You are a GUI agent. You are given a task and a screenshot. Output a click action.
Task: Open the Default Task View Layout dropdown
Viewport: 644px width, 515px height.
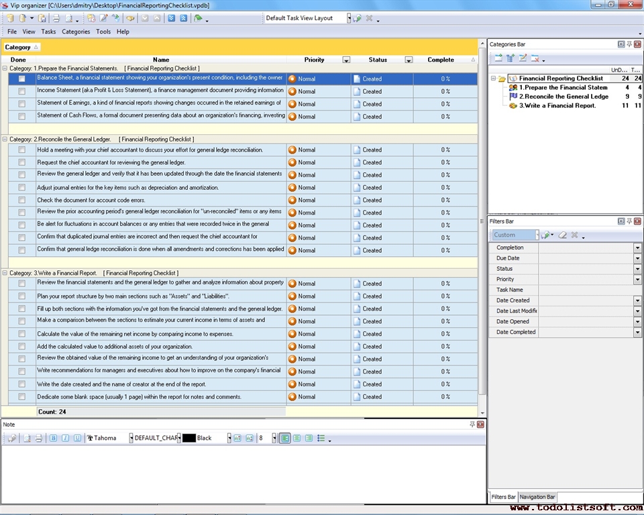[349, 18]
